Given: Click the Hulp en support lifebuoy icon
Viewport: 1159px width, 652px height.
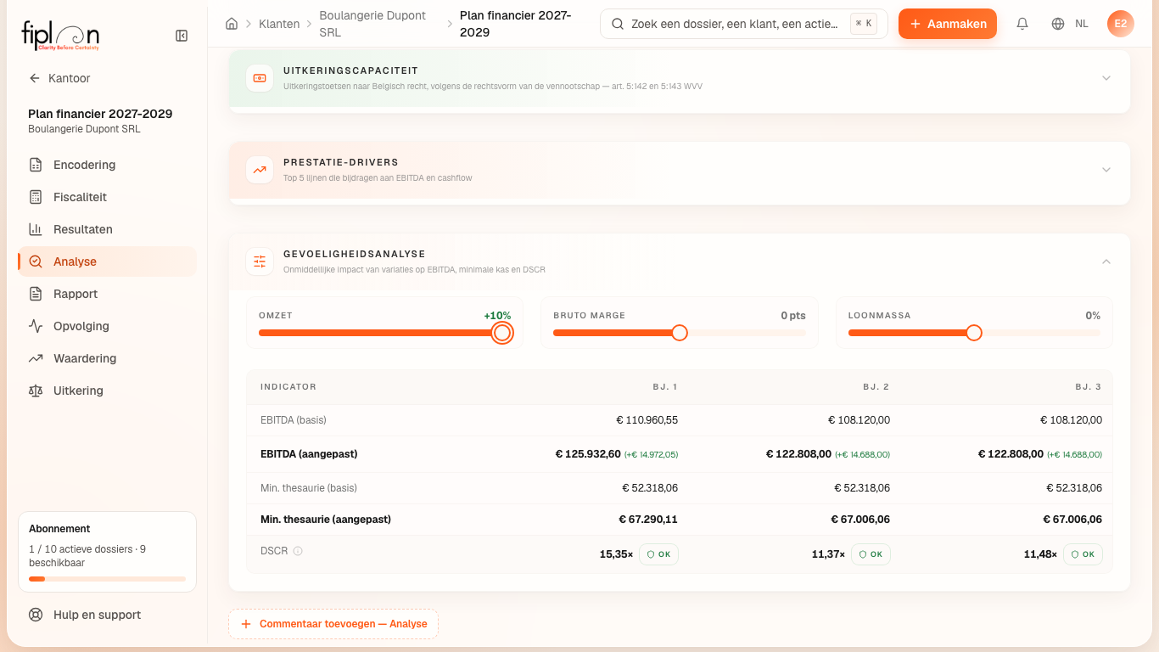Looking at the screenshot, I should coord(36,615).
